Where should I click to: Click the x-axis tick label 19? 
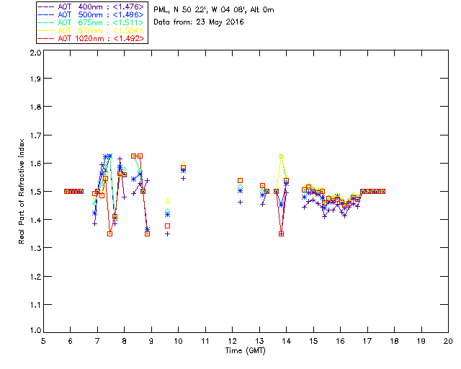421,341
